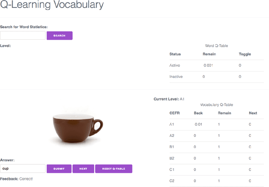Click the Search button
Image resolution: width=269 pixels, height=187 pixels.
pos(59,36)
